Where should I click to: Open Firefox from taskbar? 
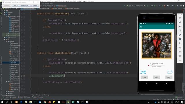pyautogui.click(x=49, y=102)
